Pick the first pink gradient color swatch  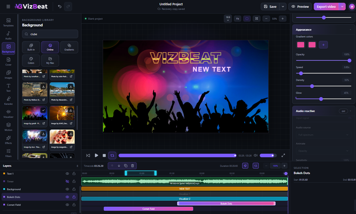[301, 45]
